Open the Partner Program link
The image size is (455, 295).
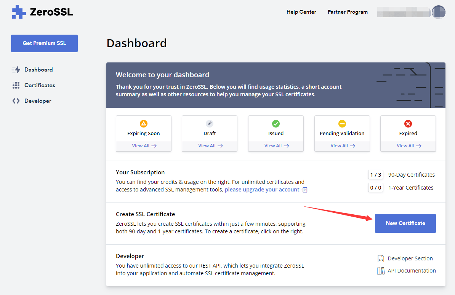click(348, 12)
